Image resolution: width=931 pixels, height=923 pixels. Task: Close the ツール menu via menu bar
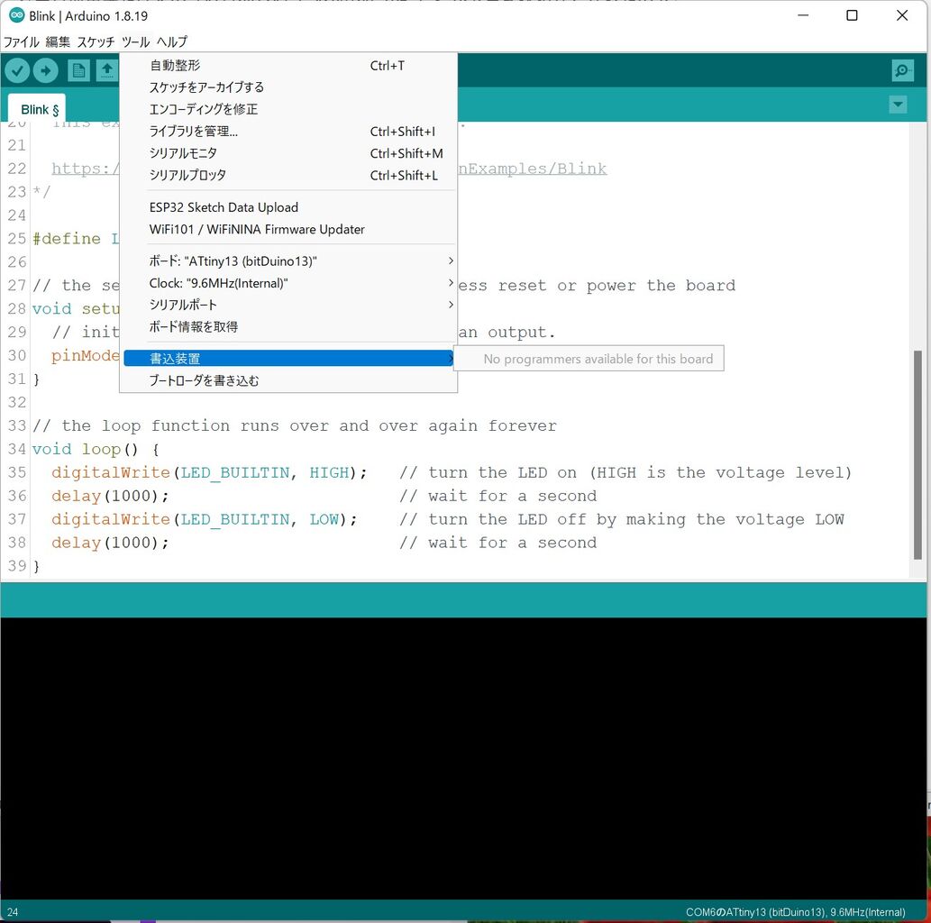[136, 42]
